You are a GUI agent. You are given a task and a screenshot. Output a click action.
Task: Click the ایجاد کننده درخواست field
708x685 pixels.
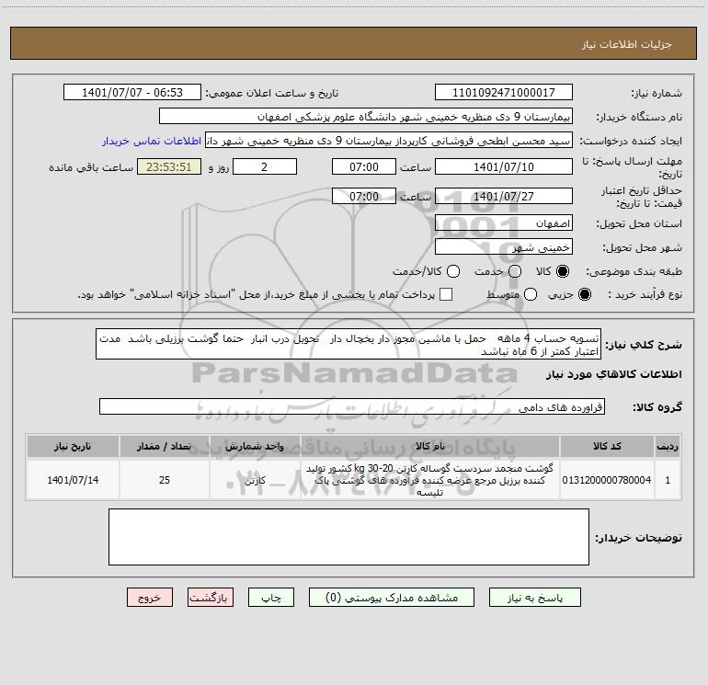pos(389,140)
